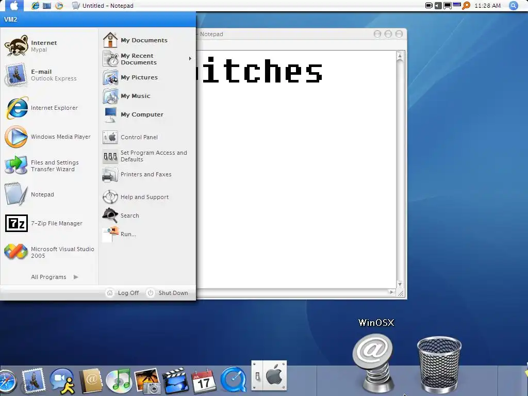
Task: Open Mypal Internet browser from start menu
Action: (x=49, y=46)
